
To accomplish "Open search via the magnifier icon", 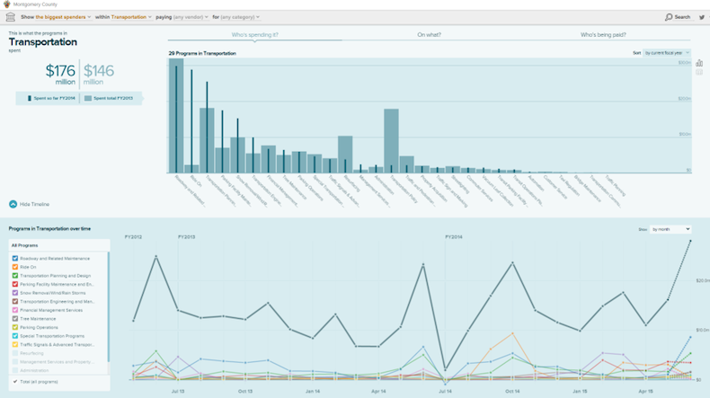I will click(678, 17).
